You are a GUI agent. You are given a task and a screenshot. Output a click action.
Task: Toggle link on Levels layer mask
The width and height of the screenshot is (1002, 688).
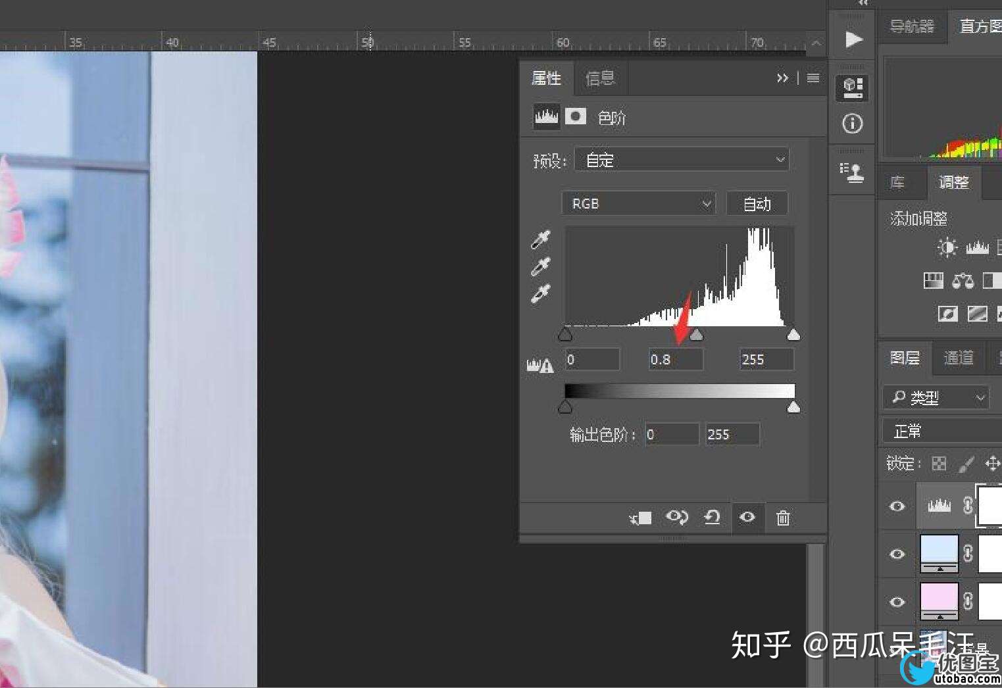(968, 505)
